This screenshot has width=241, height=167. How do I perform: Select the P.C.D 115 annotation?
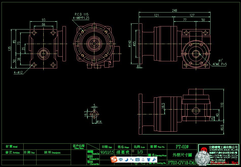81,14
